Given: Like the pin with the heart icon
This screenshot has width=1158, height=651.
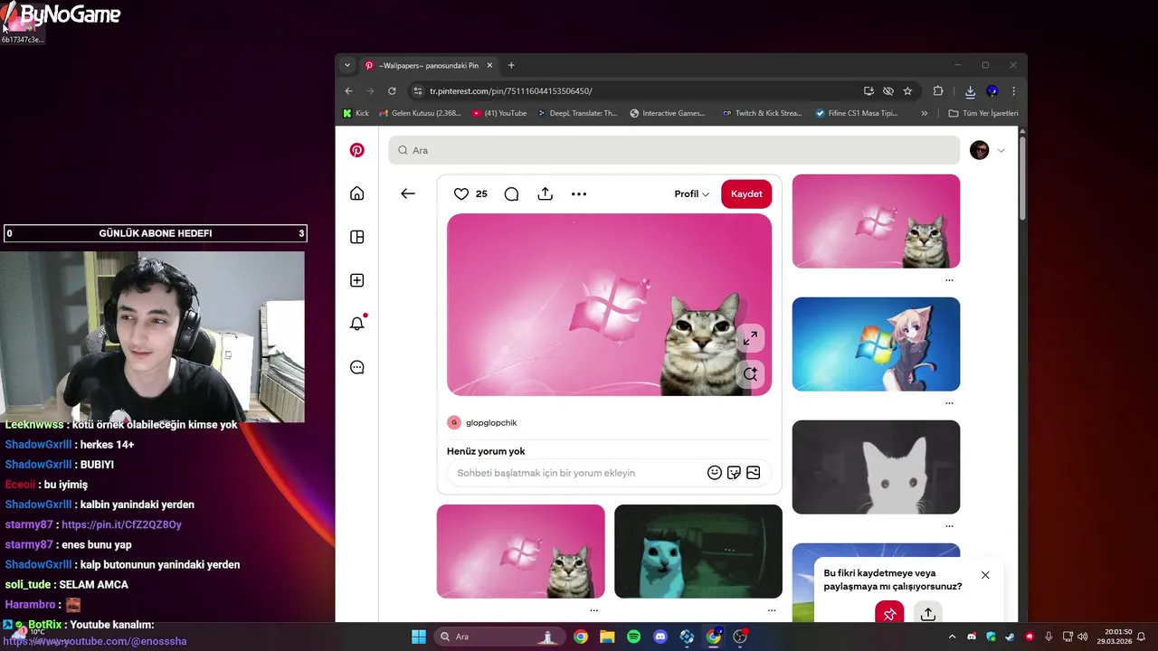Looking at the screenshot, I should [461, 193].
